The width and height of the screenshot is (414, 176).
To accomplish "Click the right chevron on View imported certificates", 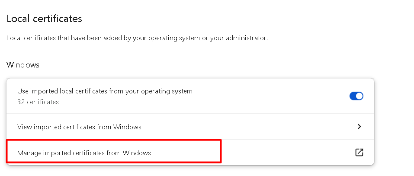I will point(359,127).
